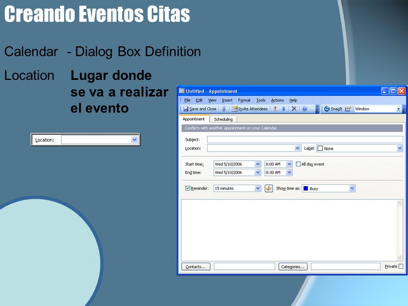The image size is (408, 306).
Task: Tick the Private checkbox
Action: tap(401, 266)
